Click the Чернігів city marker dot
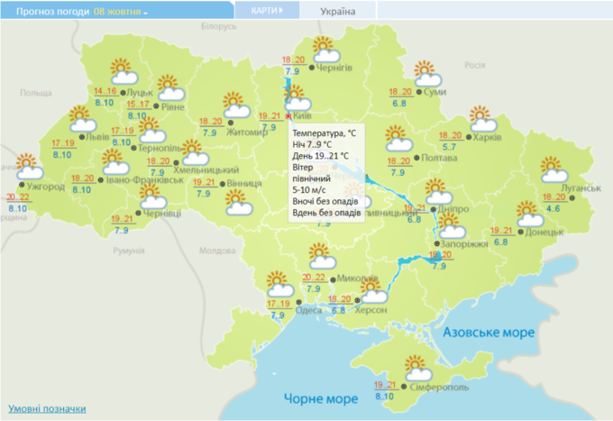The width and height of the screenshot is (613, 421). [x=312, y=68]
